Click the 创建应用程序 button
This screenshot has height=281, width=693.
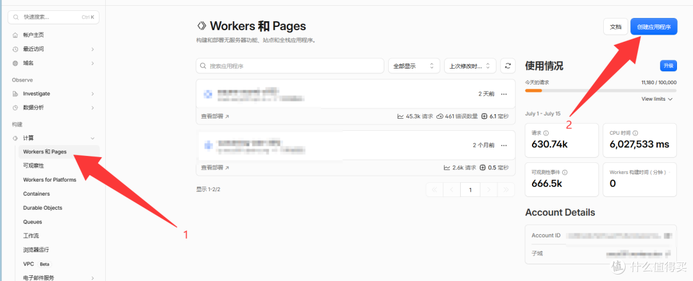point(654,26)
